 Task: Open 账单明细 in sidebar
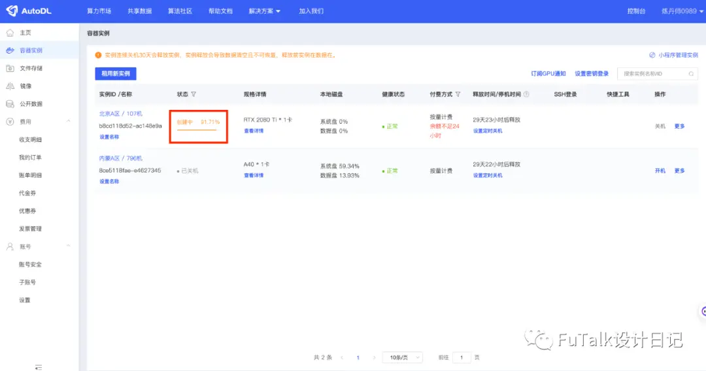(x=30, y=175)
